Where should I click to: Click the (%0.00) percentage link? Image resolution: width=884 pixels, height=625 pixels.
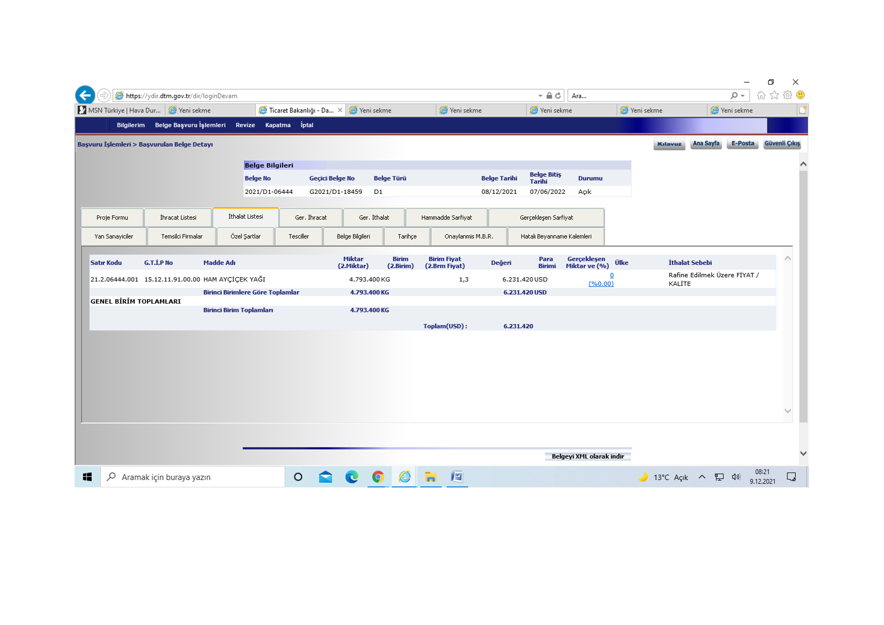click(x=601, y=284)
